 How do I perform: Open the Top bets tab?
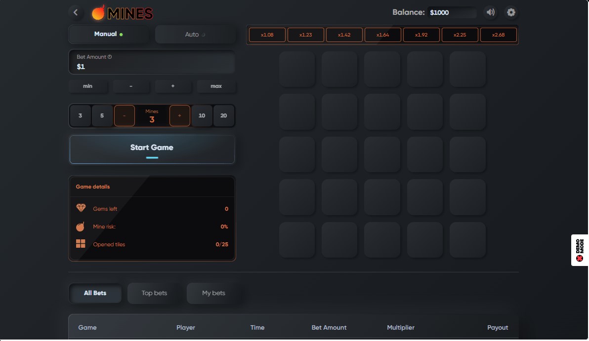point(154,293)
